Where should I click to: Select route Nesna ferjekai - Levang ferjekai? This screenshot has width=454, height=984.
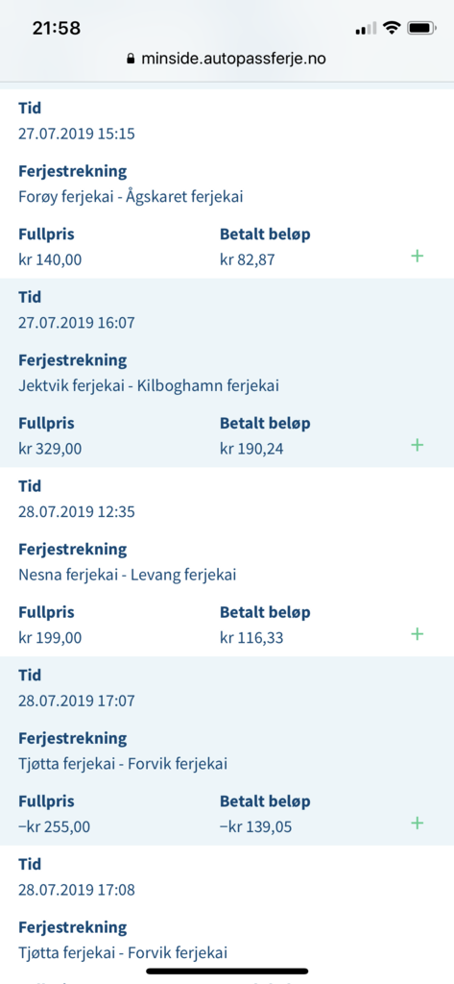click(x=128, y=575)
